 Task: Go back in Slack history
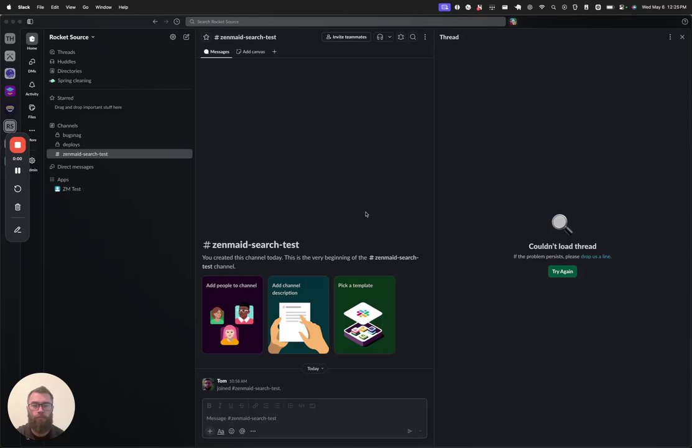(x=155, y=22)
